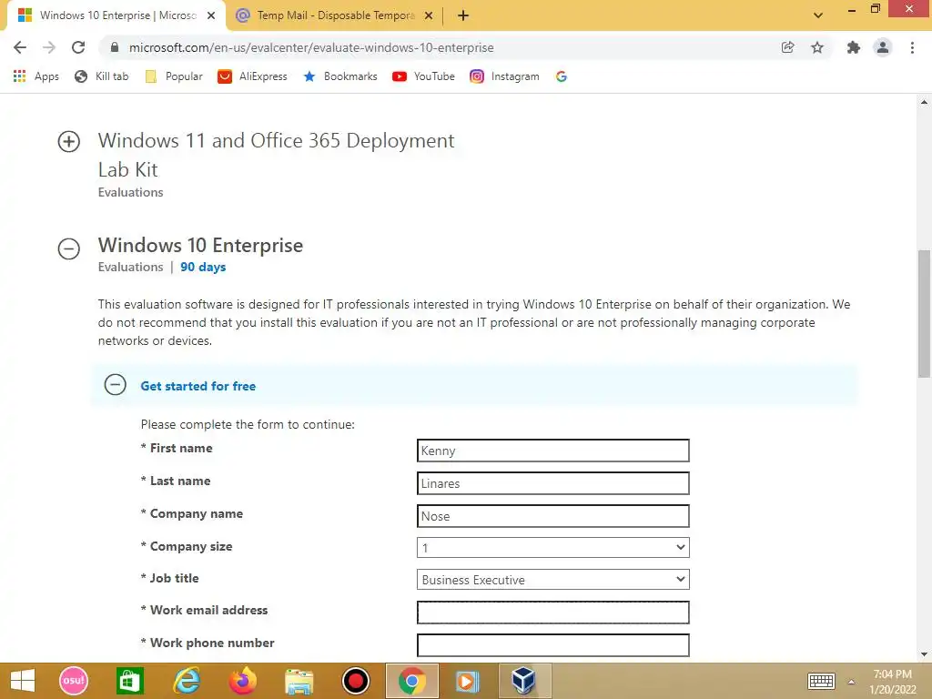The image size is (932, 699).
Task: Open File Explorer from taskbar
Action: (299, 681)
